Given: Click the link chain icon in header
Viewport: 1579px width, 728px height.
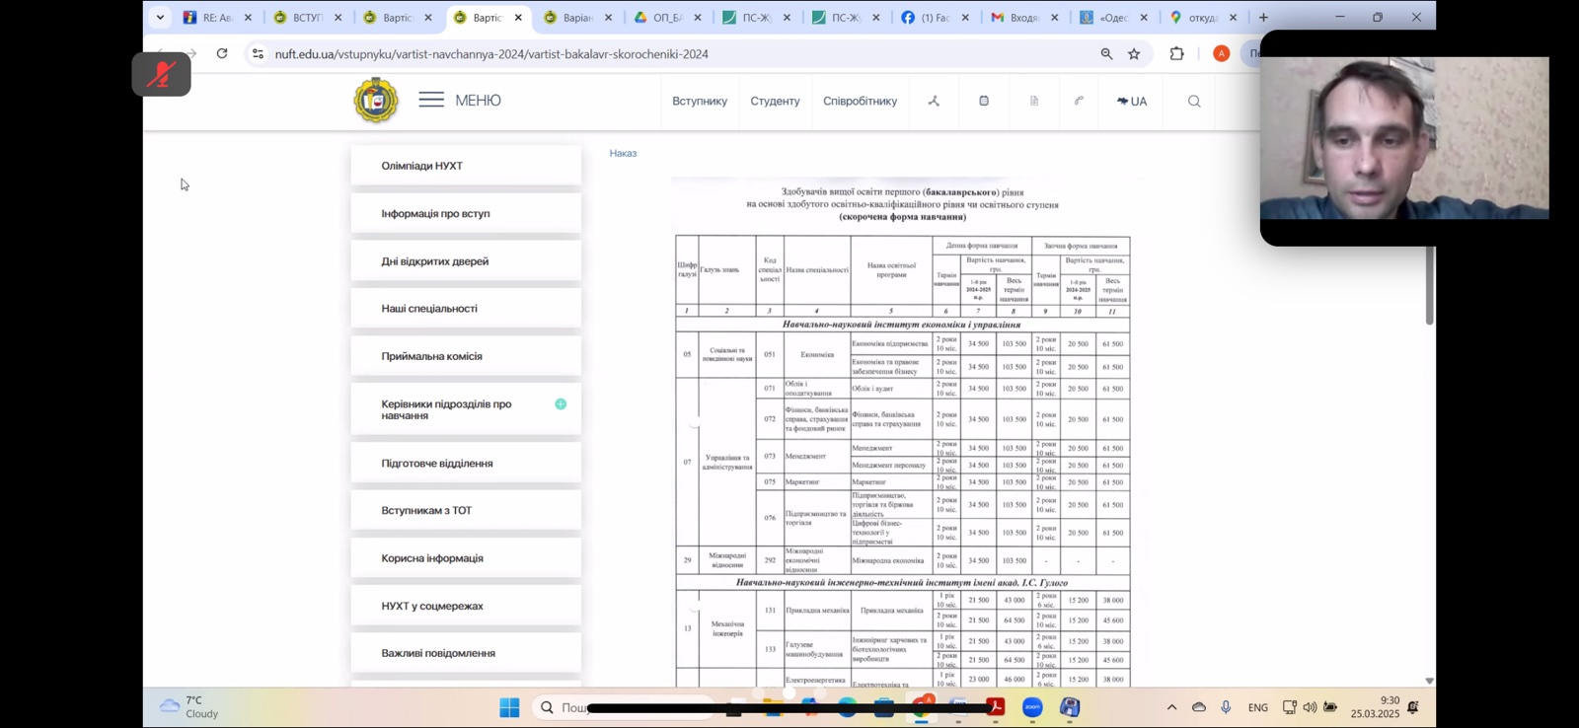Looking at the screenshot, I should click(x=1079, y=102).
